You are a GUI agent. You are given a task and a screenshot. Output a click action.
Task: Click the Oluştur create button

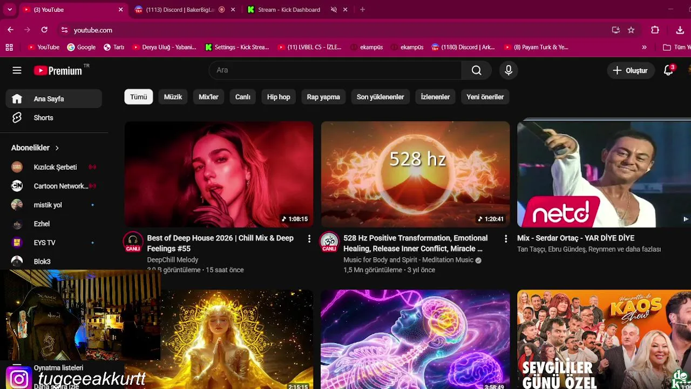tap(630, 70)
